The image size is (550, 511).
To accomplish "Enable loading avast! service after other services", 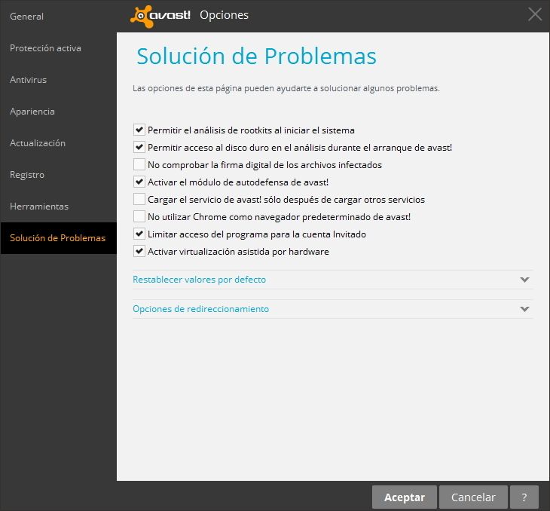I will (x=139, y=199).
